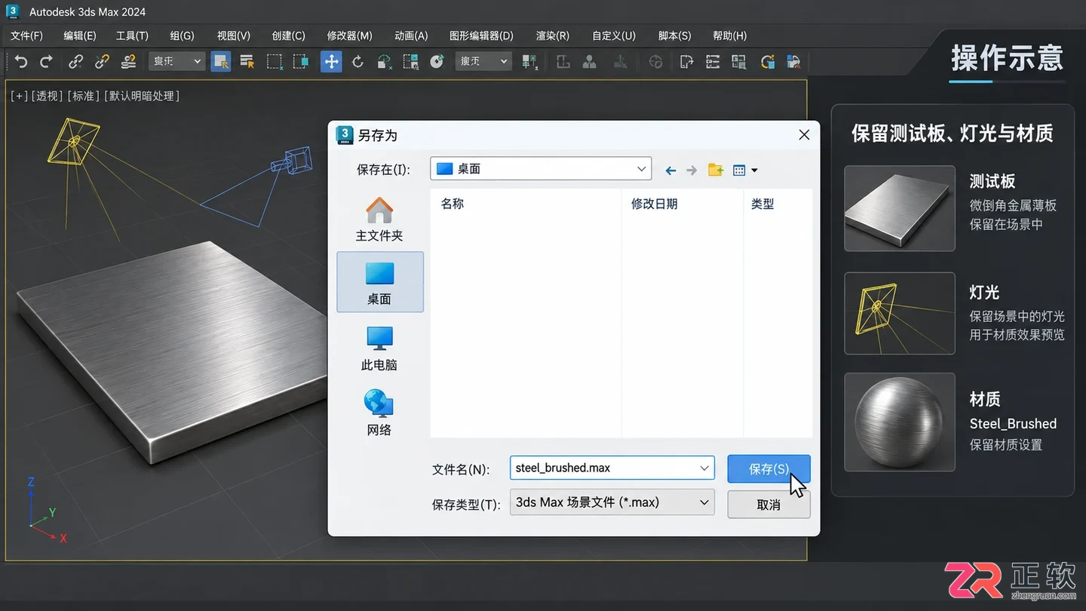This screenshot has width=1086, height=611.
Task: Click the 保存(S) button
Action: pos(768,468)
